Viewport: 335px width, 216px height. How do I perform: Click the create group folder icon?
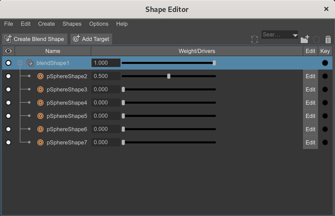point(305,39)
